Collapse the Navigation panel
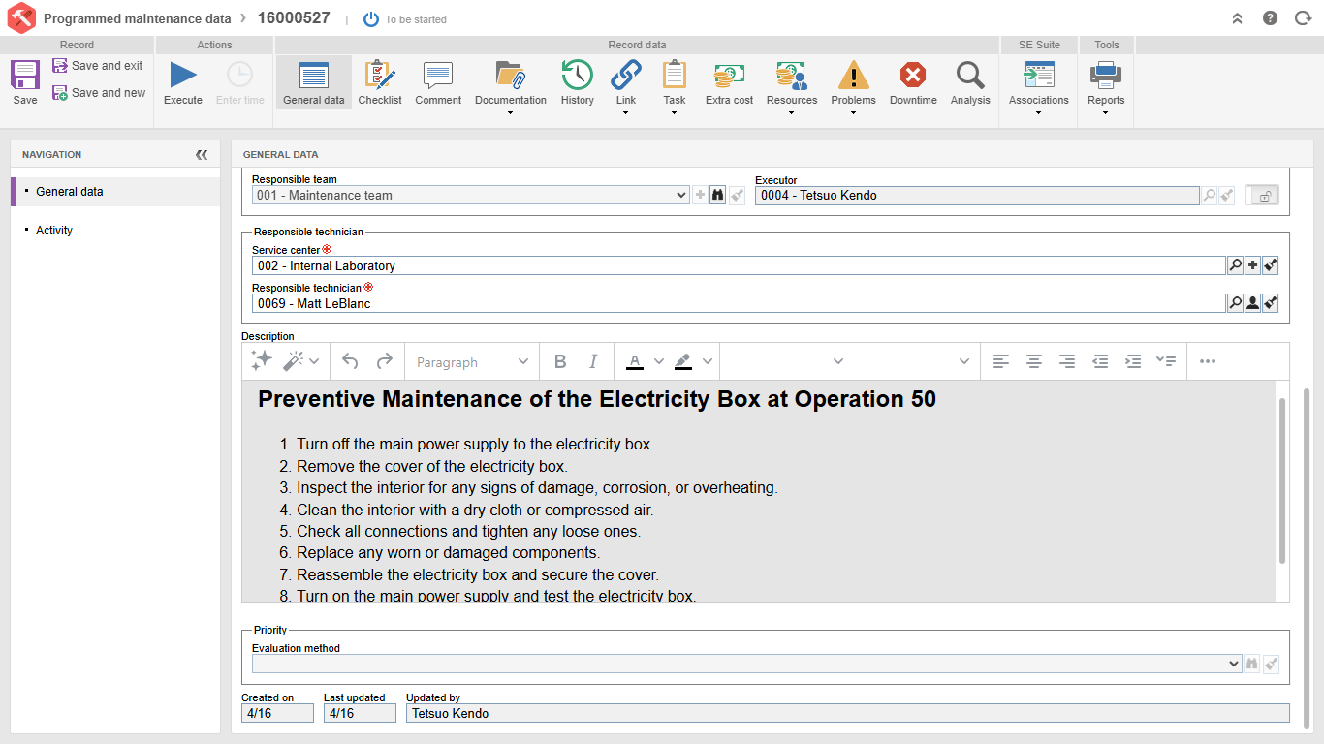Image resolution: width=1324 pixels, height=744 pixels. point(202,154)
